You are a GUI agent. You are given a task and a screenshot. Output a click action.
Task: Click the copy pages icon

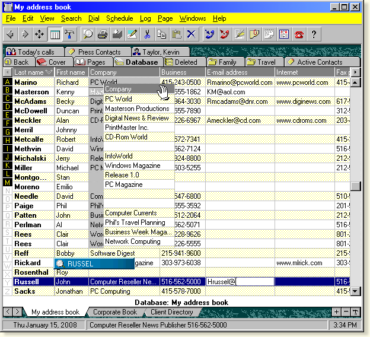(162, 34)
